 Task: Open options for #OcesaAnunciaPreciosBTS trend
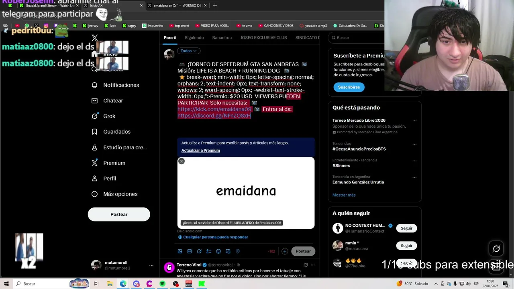pyautogui.click(x=414, y=144)
